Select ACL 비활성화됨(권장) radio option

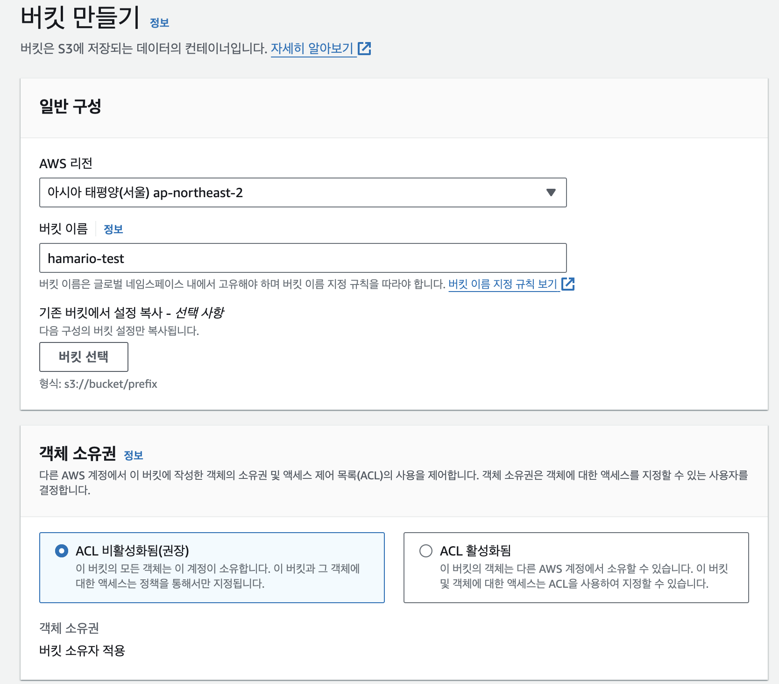[x=62, y=551]
